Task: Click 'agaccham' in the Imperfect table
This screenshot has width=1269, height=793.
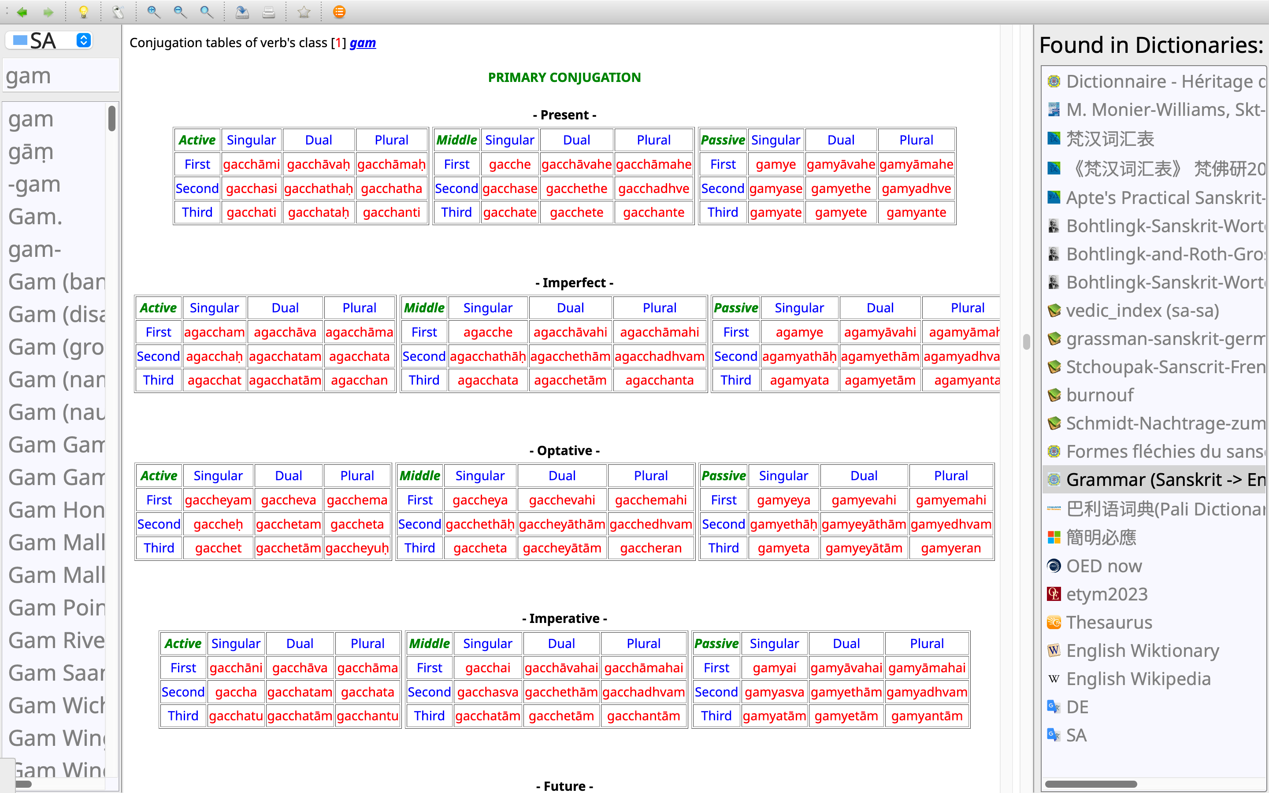Action: pos(214,332)
